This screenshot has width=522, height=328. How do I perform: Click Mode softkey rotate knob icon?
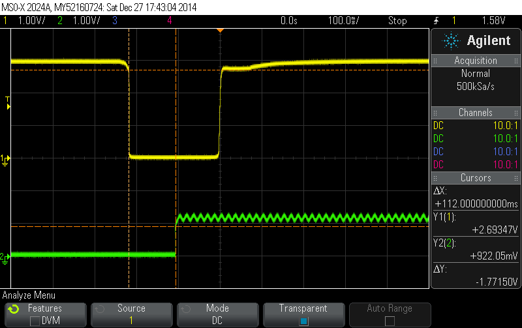(185, 309)
